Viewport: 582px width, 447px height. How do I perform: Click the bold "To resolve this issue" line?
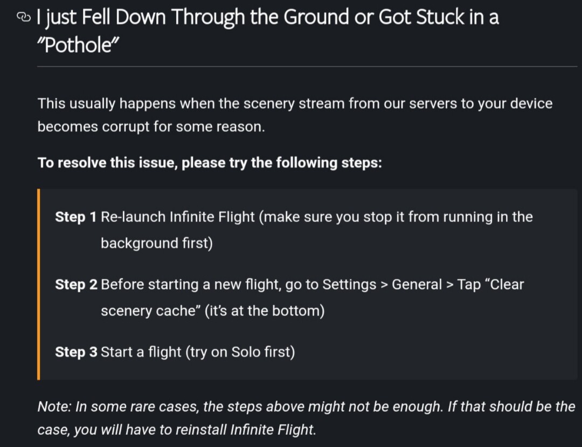[210, 162]
